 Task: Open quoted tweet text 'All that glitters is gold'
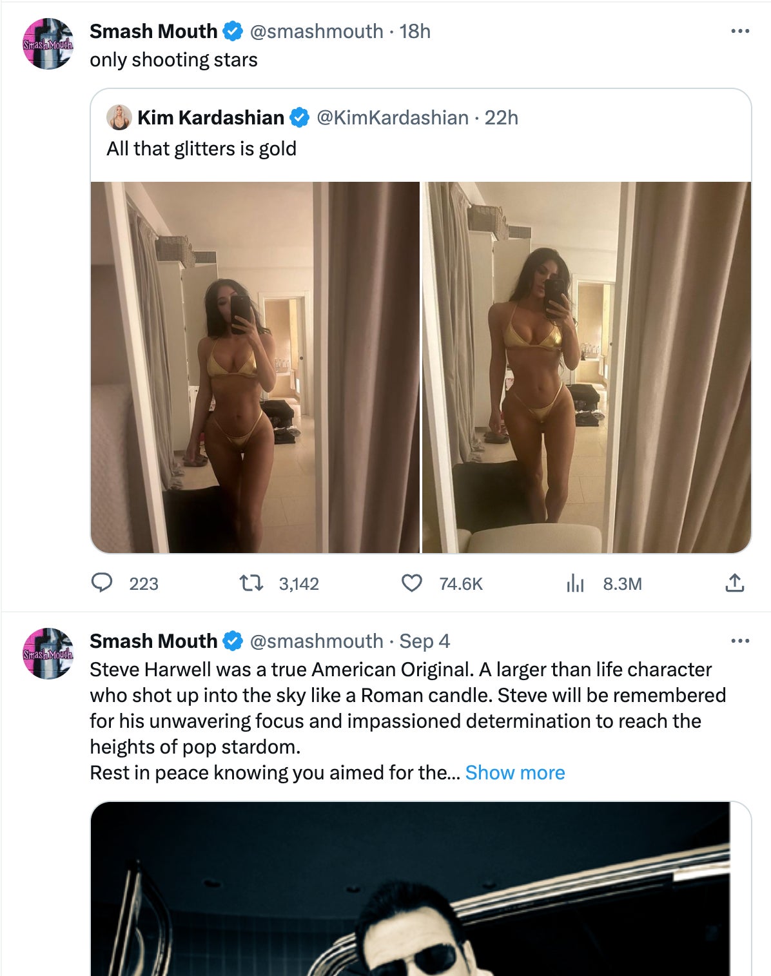pos(201,149)
